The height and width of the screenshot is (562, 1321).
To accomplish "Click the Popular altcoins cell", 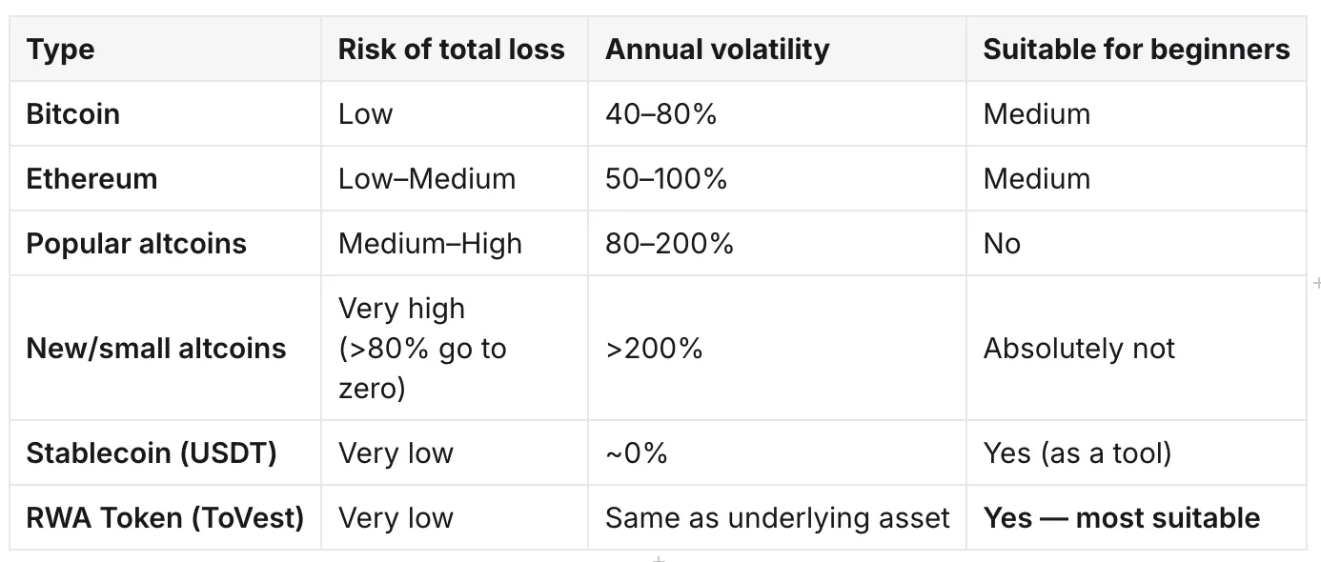I will tap(165, 243).
